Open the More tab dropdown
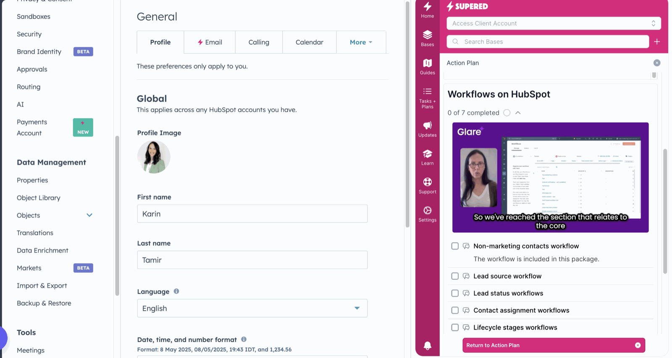The image size is (672, 358). [x=361, y=42]
